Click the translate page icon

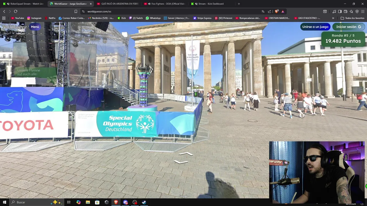pyautogui.click(x=263, y=11)
